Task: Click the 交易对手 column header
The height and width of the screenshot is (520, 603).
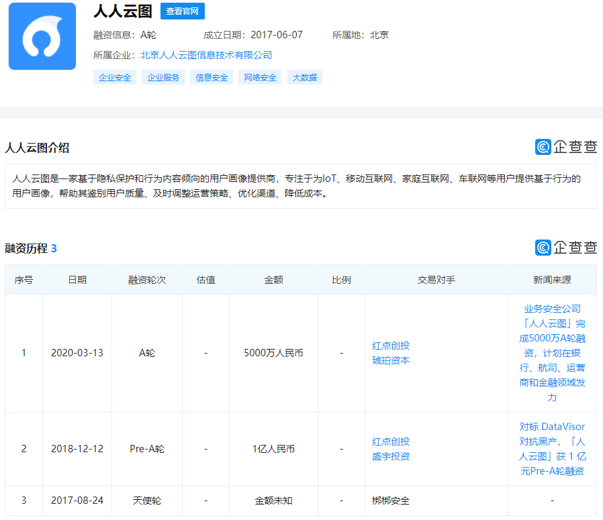Action: pyautogui.click(x=436, y=280)
